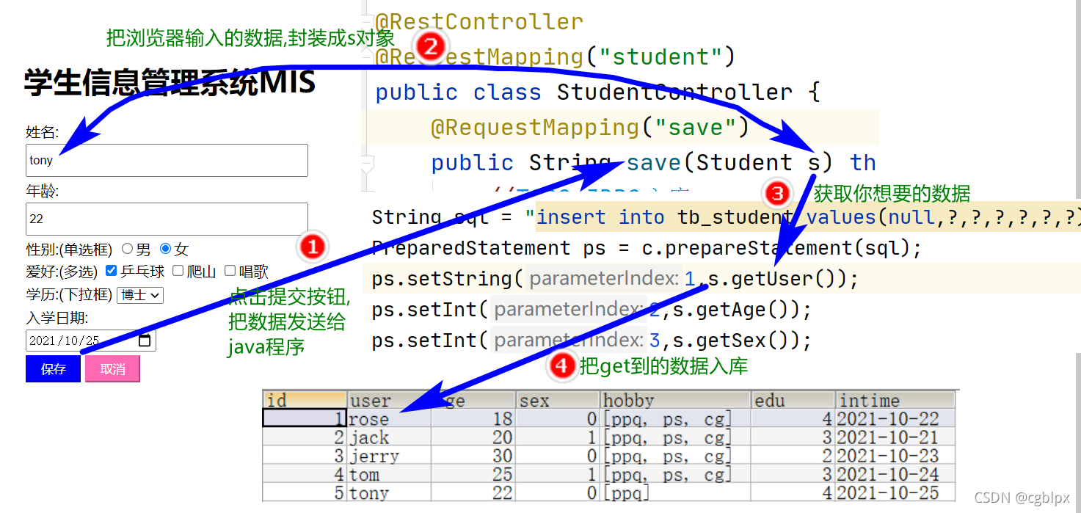
Task: Click the intime column header
Action: 895,400
